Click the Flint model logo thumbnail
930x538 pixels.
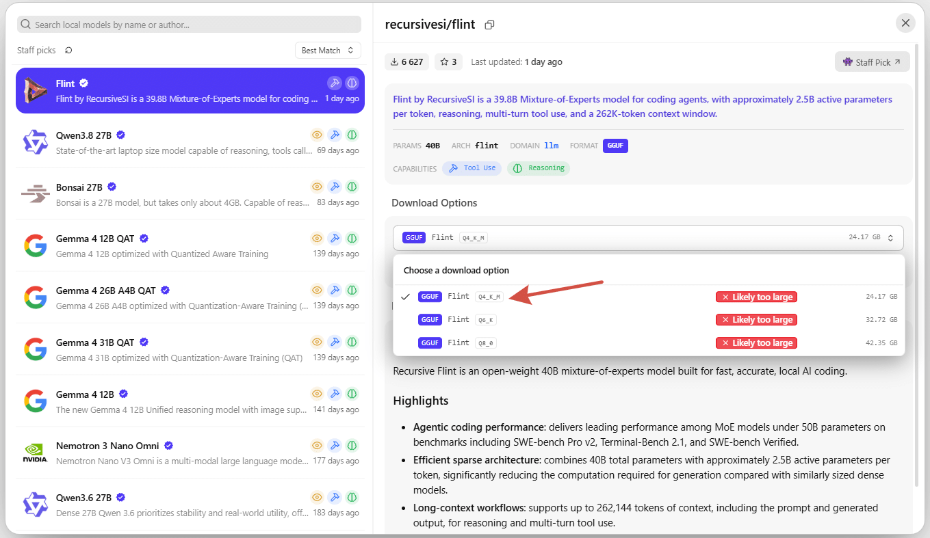(34, 90)
